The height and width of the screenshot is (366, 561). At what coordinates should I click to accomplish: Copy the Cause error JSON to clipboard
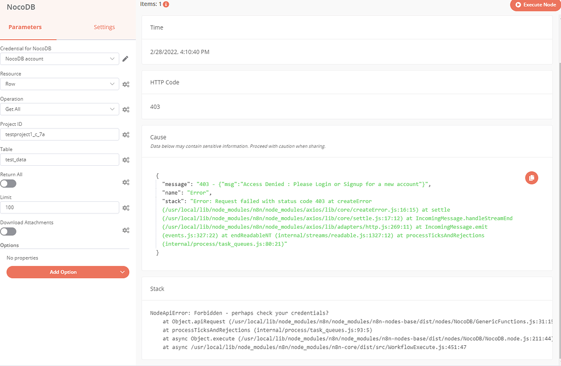(531, 177)
